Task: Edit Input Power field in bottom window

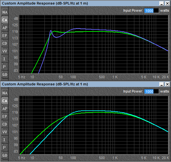Action: (x=152, y=92)
